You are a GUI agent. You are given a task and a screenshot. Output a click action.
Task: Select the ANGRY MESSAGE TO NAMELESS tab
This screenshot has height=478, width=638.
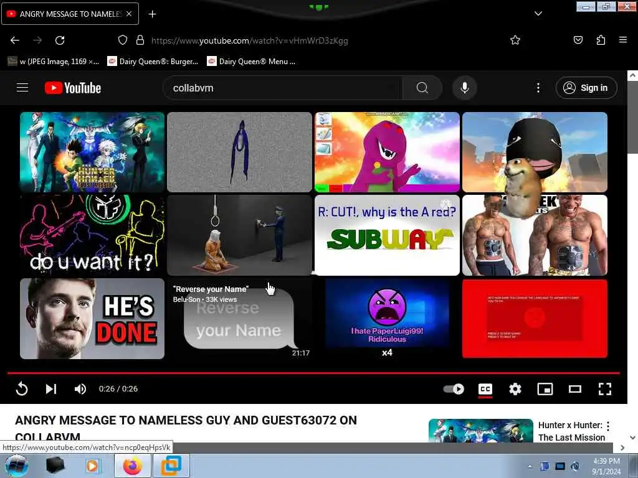click(70, 14)
